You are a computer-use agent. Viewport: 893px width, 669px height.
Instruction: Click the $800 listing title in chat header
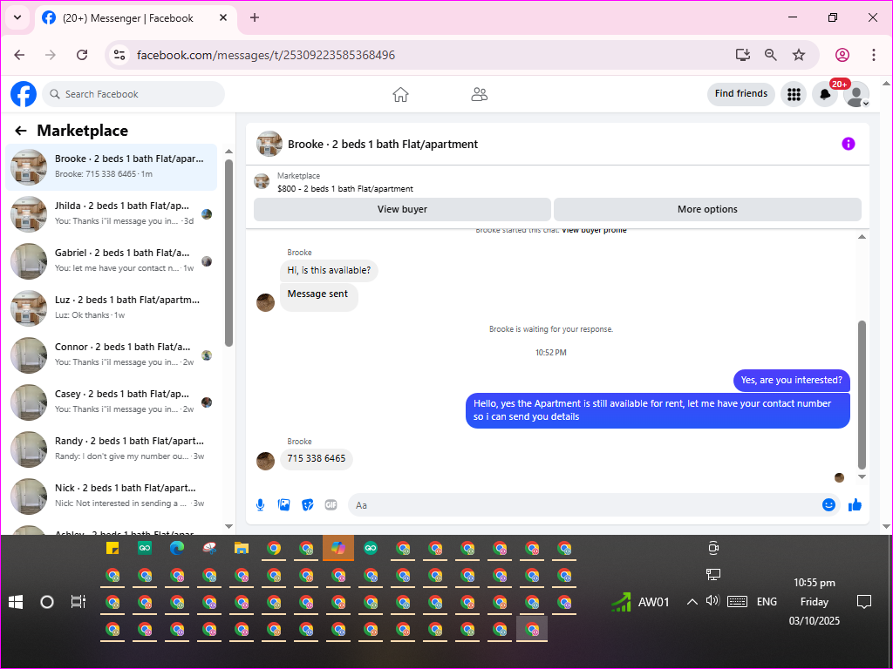(x=345, y=189)
